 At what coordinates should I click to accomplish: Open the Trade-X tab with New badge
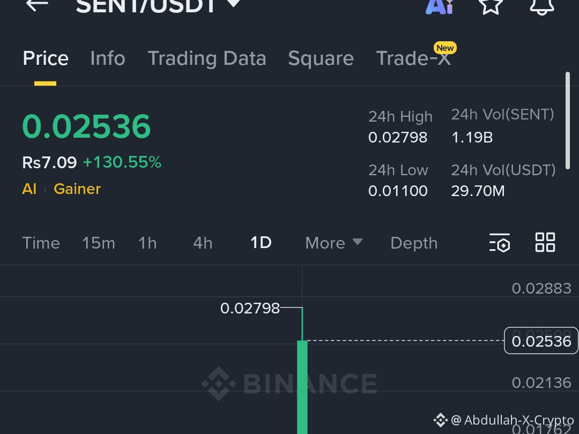413,58
